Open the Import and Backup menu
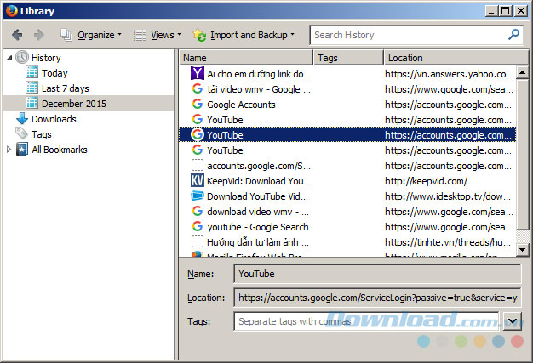Image resolution: width=533 pixels, height=363 pixels. click(244, 35)
